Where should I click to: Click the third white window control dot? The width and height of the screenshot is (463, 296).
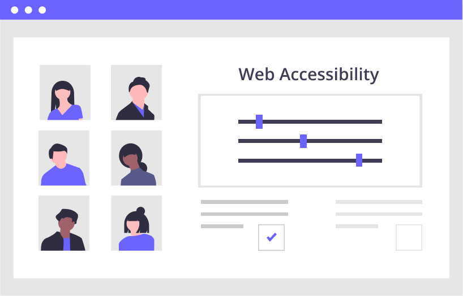coord(42,10)
